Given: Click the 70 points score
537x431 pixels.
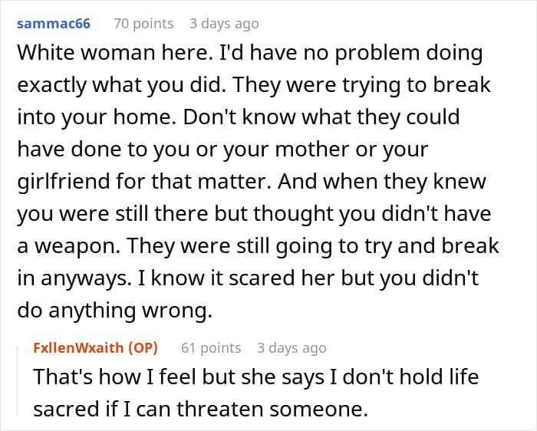Looking at the screenshot, I should coord(143,23).
